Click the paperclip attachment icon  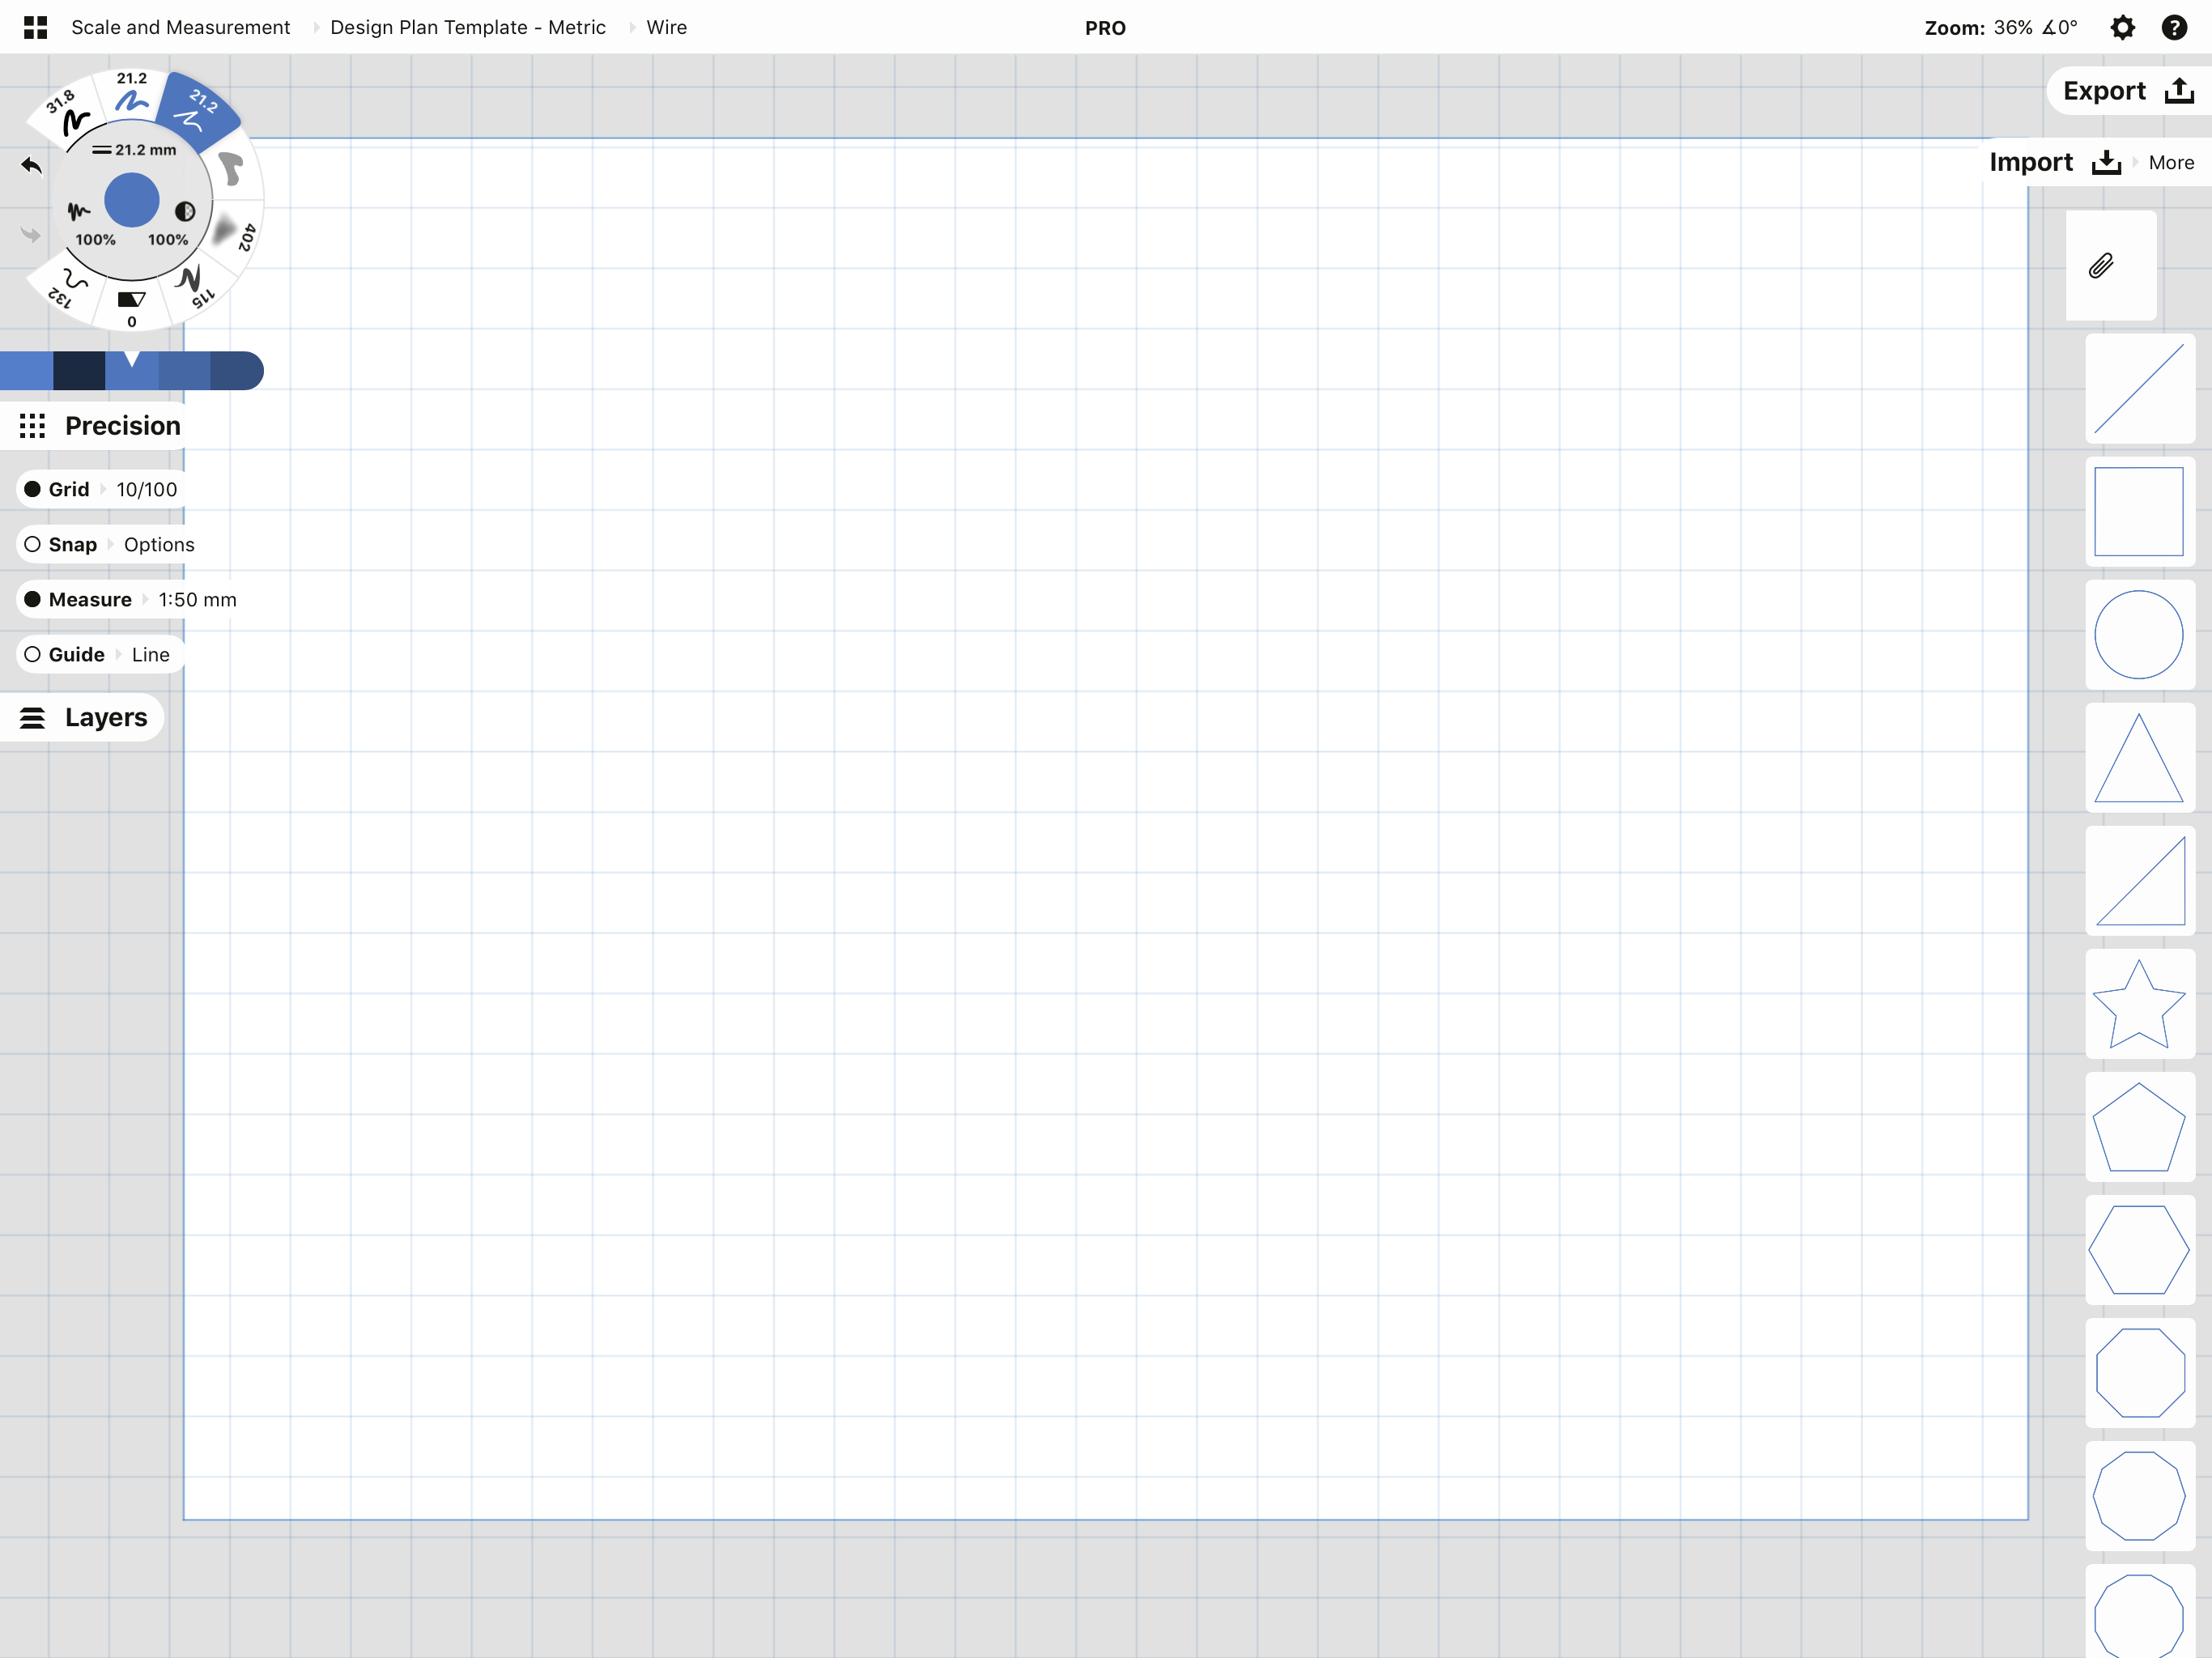click(2101, 265)
